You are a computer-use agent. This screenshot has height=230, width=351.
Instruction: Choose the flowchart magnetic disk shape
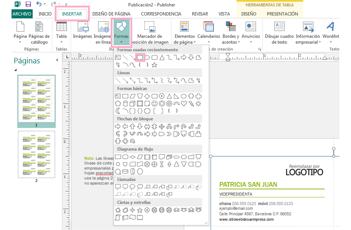point(125,172)
